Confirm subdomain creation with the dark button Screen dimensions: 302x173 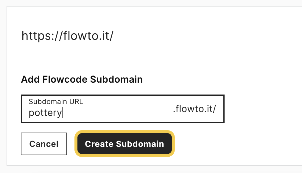tap(124, 144)
